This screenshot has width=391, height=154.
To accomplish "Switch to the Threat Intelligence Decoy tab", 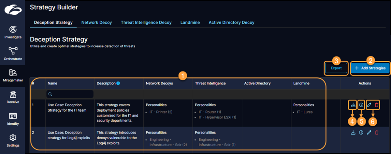I will coord(146,23).
